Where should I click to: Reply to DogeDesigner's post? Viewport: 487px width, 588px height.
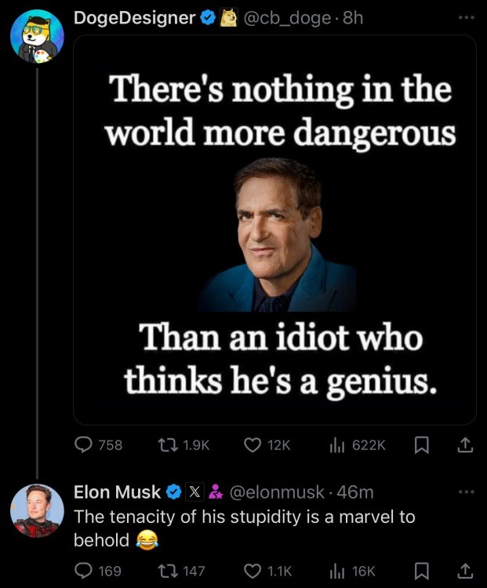point(84,445)
